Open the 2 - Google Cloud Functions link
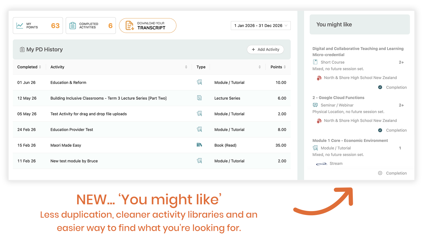423x248 pixels. (338, 97)
